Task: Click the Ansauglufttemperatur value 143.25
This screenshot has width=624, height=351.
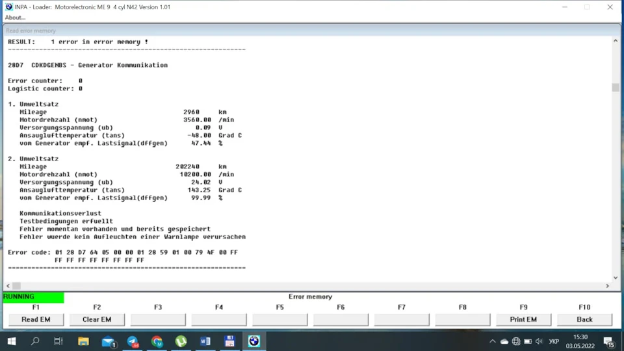Action: (199, 190)
